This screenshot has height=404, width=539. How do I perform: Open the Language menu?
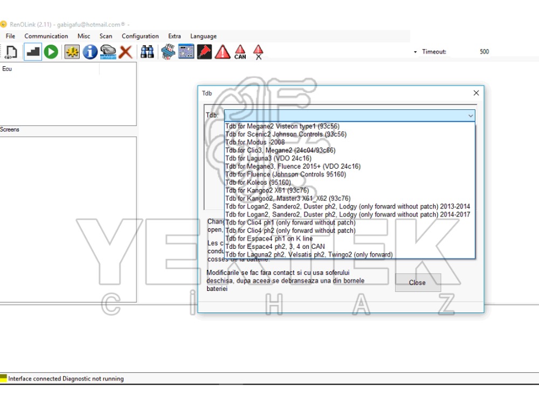click(x=203, y=36)
